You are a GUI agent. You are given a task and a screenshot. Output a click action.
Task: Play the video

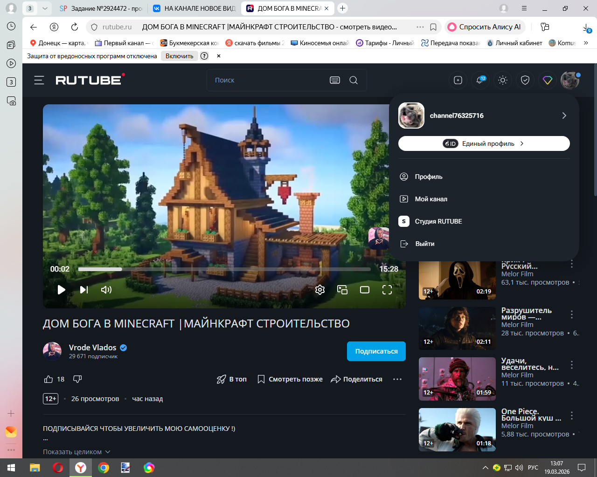[61, 290]
